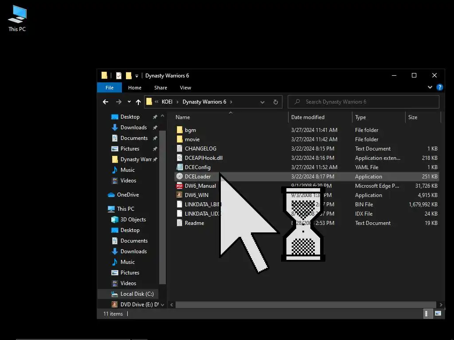Switch to the View ribbon tab
The image size is (454, 340).
[x=186, y=88]
